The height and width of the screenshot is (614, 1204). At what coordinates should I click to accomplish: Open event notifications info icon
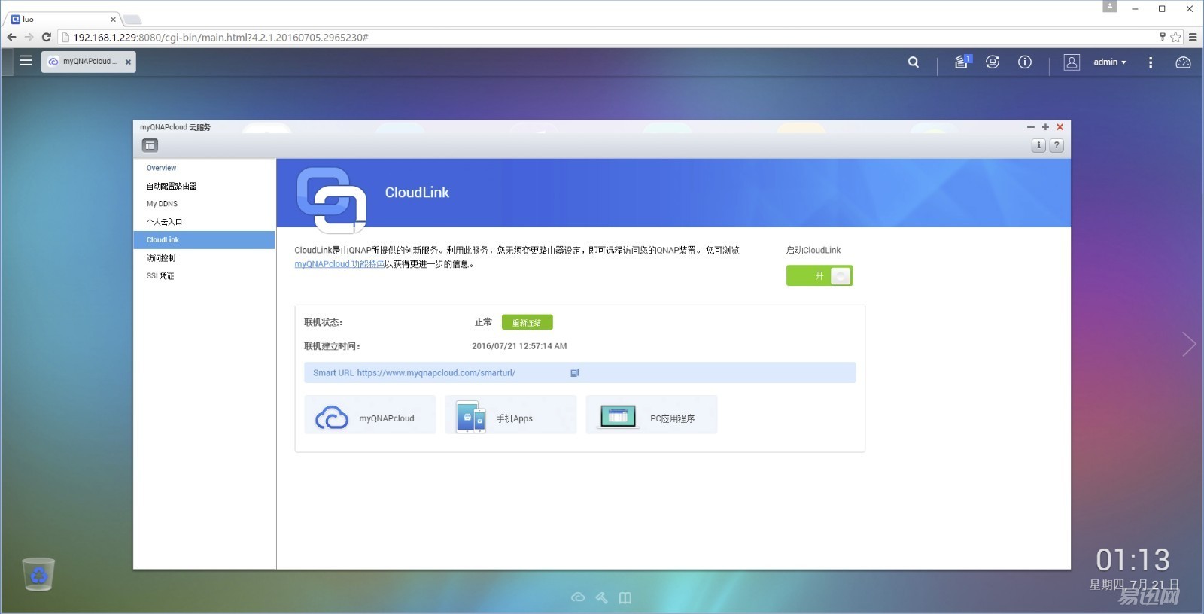1024,62
